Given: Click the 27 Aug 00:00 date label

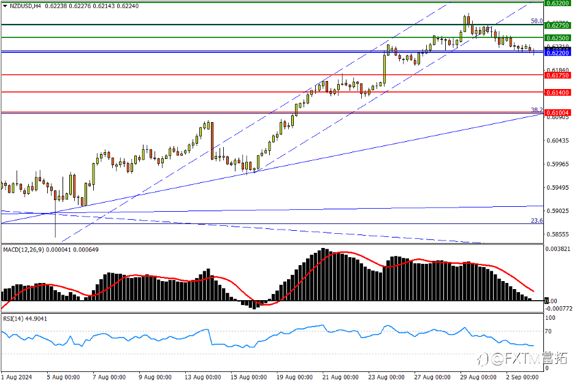Looking at the screenshot, I should tap(432, 377).
